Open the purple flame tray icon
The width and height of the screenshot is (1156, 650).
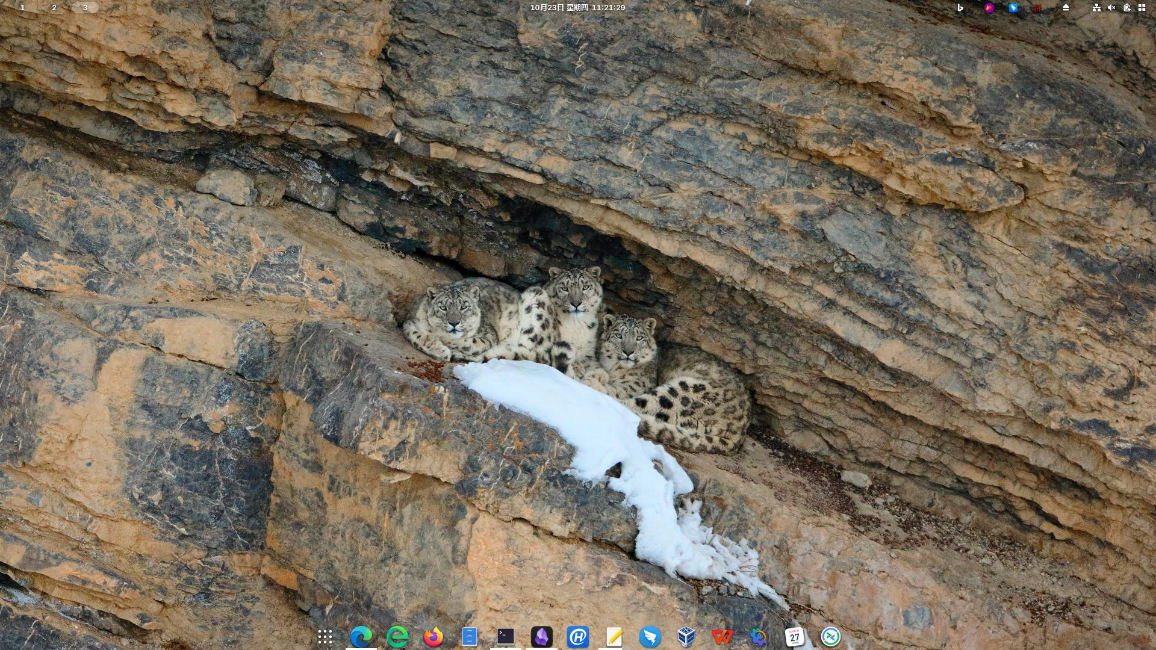(989, 8)
